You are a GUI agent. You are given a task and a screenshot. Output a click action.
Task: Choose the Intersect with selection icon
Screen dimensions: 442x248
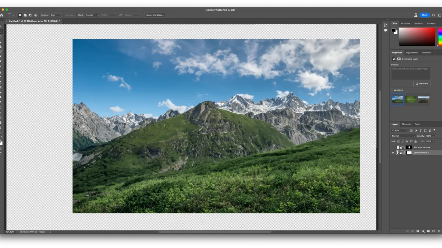(35, 15)
